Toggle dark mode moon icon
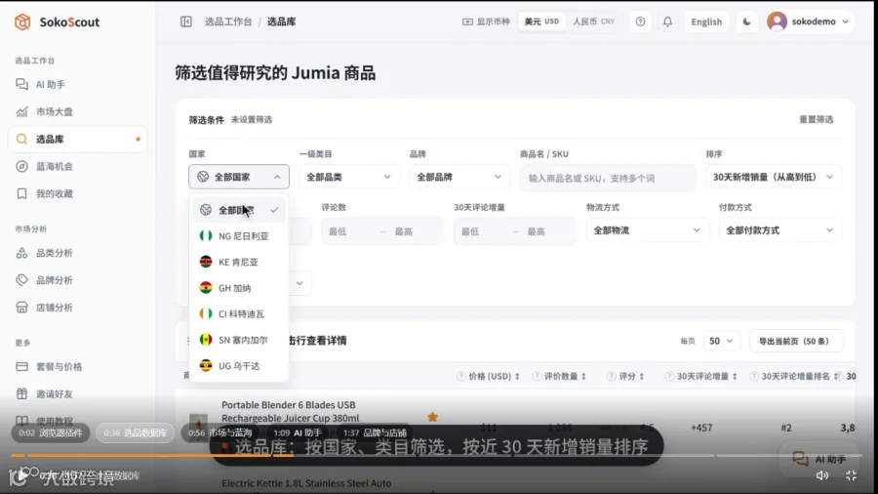The width and height of the screenshot is (878, 494). coord(746,21)
